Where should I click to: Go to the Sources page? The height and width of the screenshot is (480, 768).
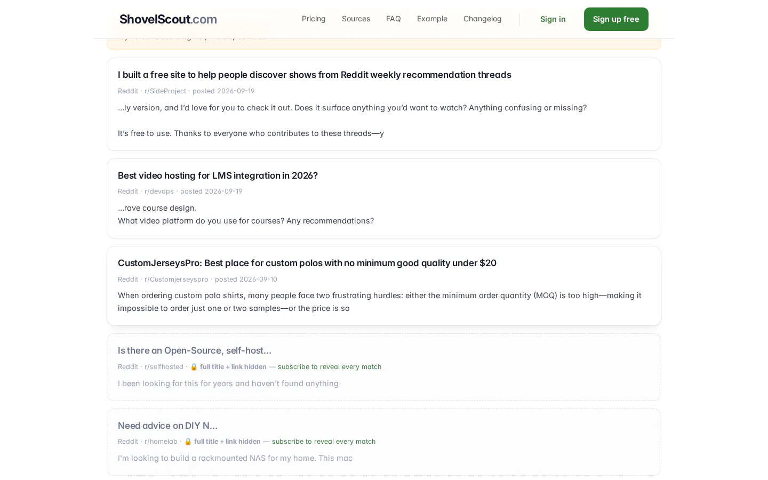pyautogui.click(x=356, y=19)
